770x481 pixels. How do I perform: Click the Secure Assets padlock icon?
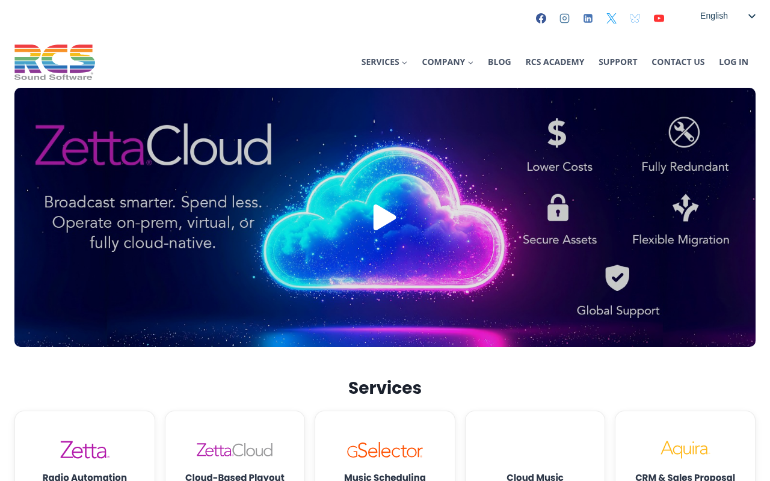[558, 207]
